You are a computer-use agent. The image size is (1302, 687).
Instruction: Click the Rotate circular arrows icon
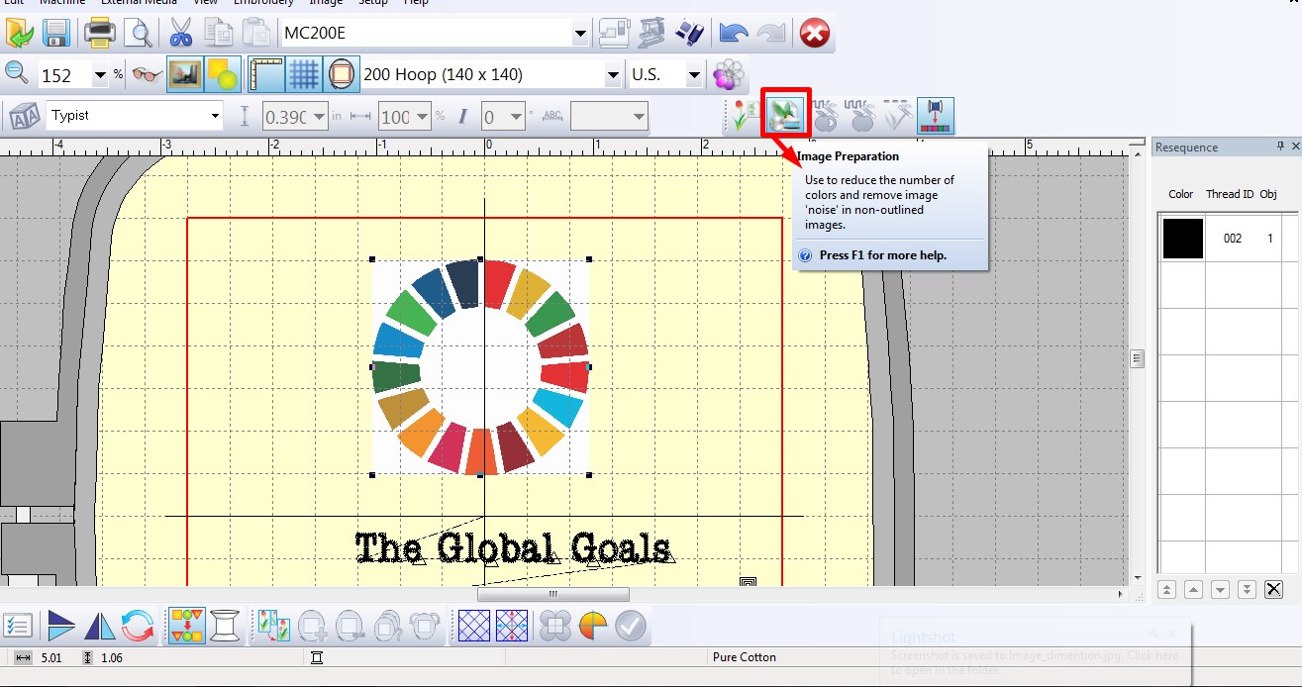[137, 626]
